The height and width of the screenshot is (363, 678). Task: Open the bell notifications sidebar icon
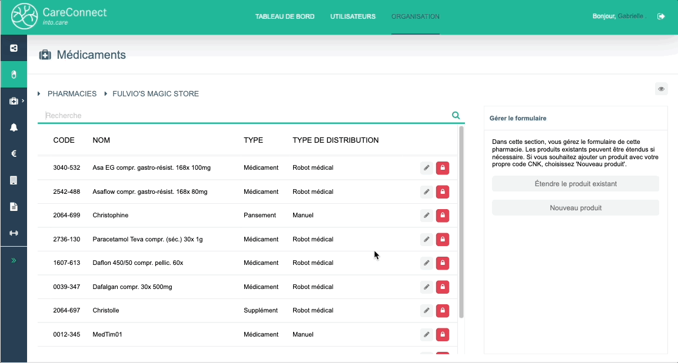(x=14, y=127)
